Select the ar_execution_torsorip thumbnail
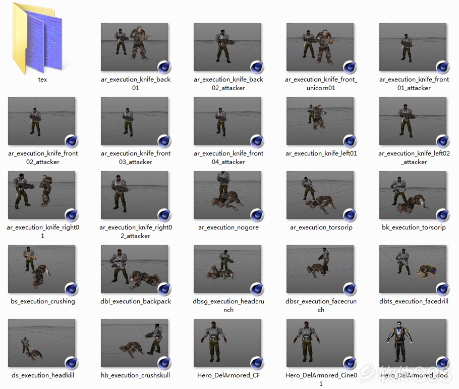 (320, 195)
